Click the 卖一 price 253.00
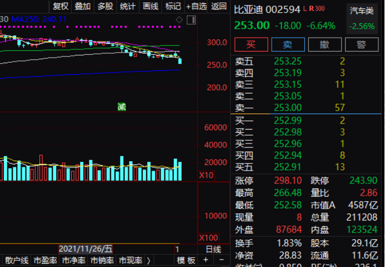Image resolution: width=385 pixels, height=267 pixels. click(x=288, y=107)
